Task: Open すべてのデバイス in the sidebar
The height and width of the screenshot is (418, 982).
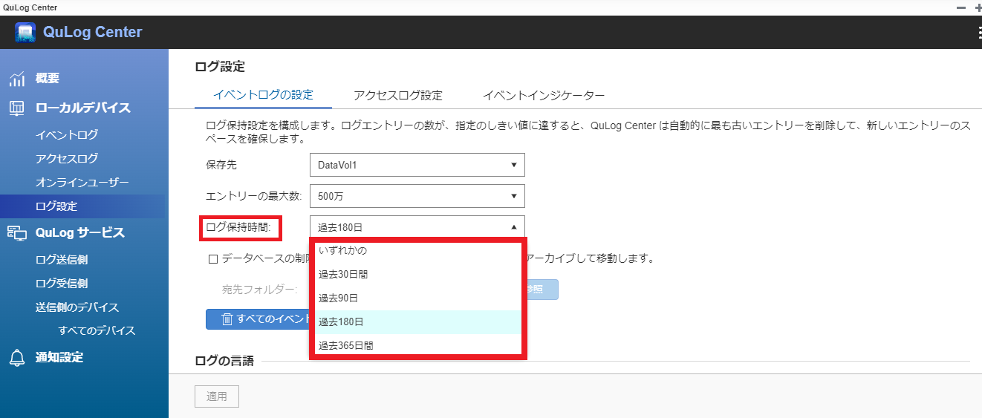Action: click(x=97, y=331)
